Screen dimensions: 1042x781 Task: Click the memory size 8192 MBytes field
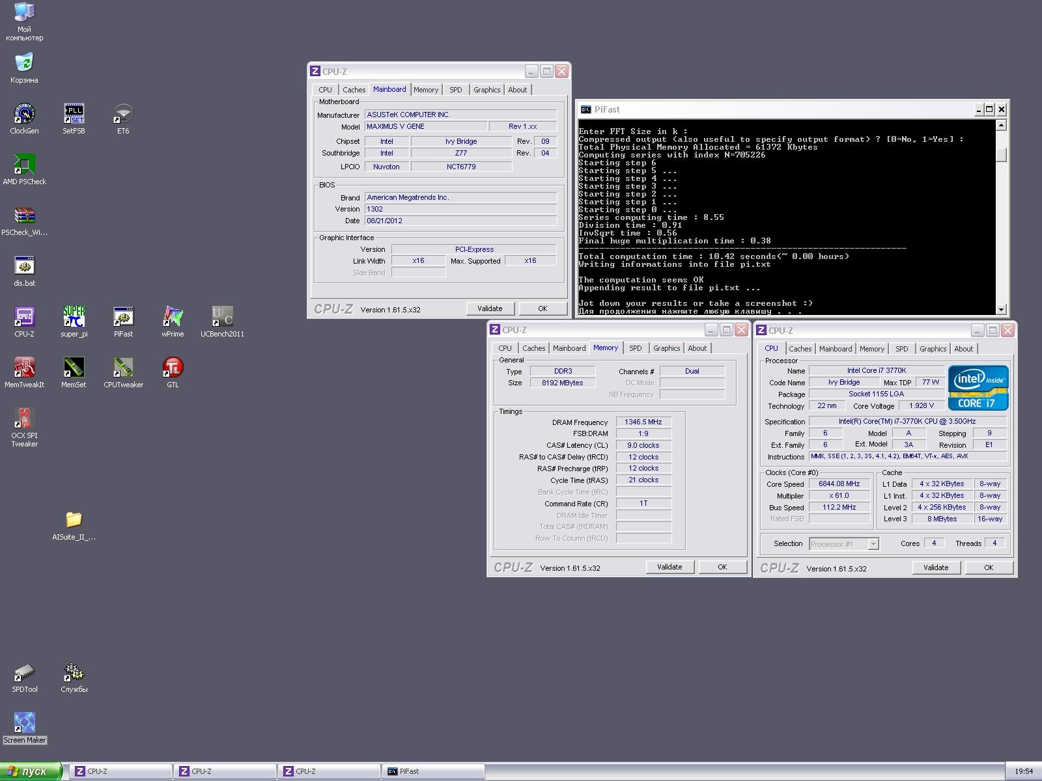point(563,383)
